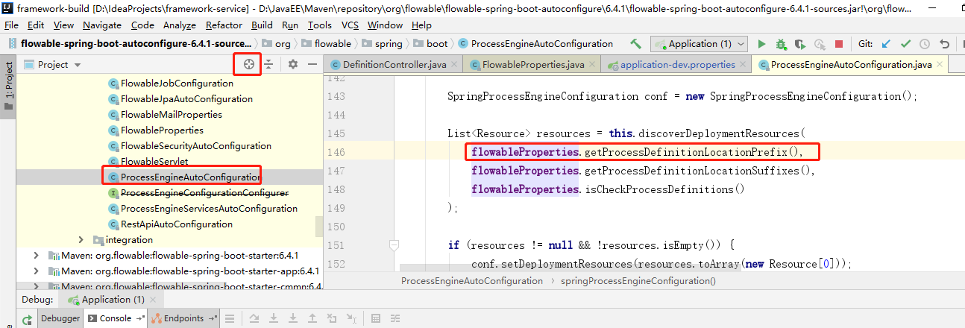Select RestApiAutoConfiguration in the project tree
This screenshot has height=328, width=965.
(x=170, y=224)
